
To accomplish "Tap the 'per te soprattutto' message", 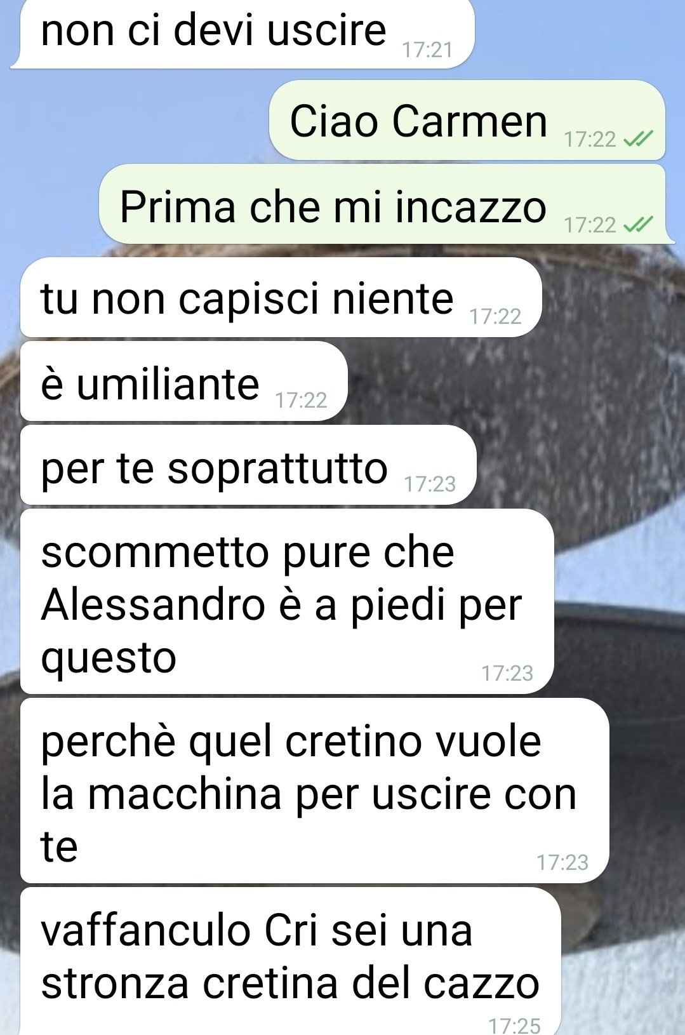I will click(x=248, y=465).
